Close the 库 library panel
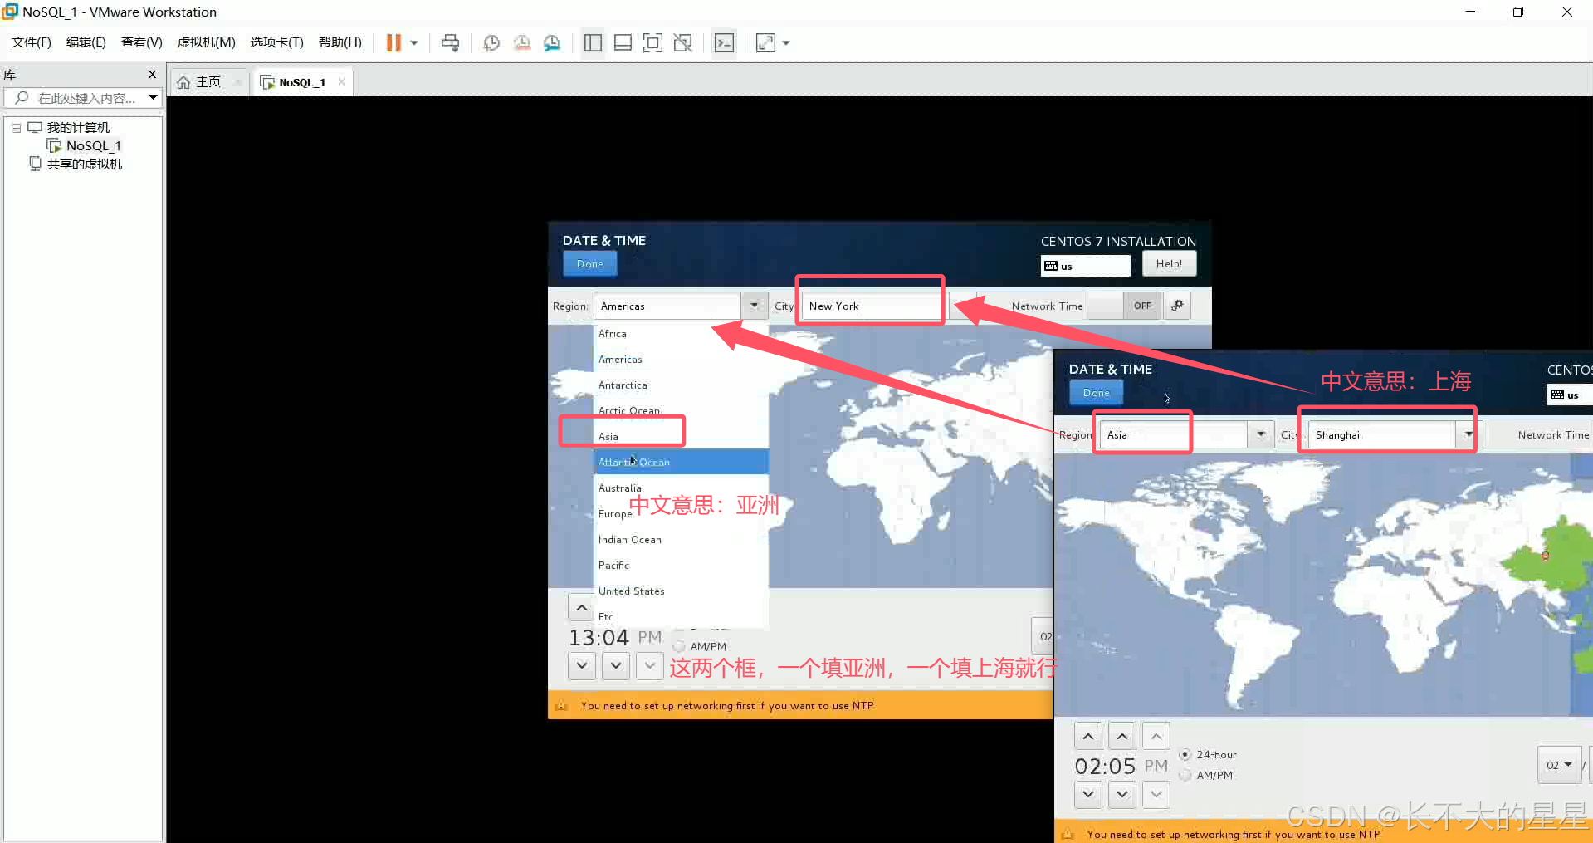 (x=152, y=74)
